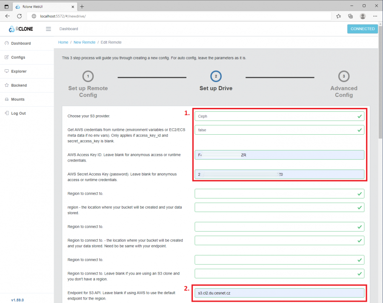Open browser collections icon

click(351, 16)
